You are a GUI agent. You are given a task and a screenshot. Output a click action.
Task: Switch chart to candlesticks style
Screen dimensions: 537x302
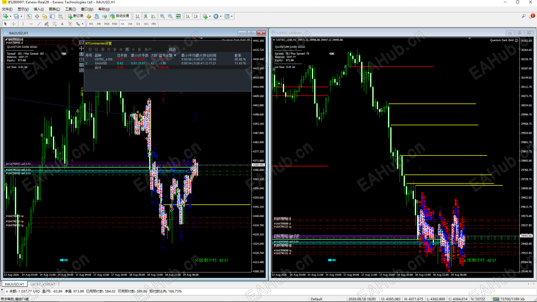click(x=145, y=16)
